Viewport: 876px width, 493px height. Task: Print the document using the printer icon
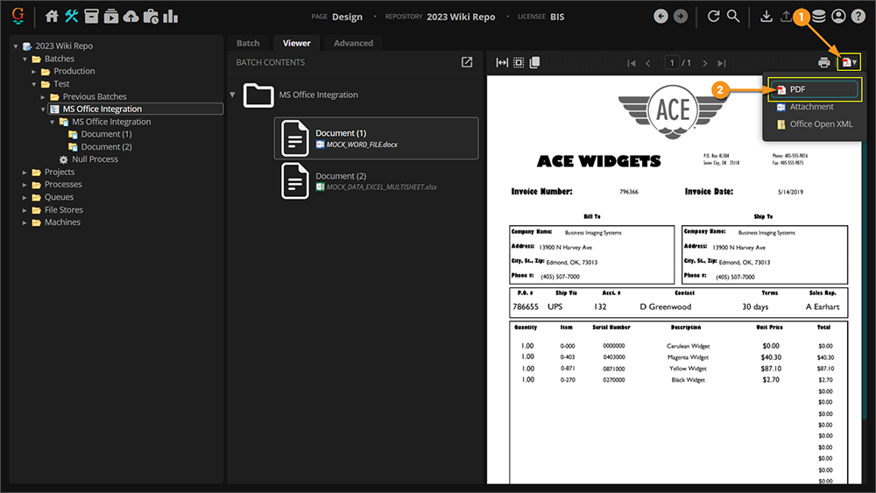click(x=823, y=62)
